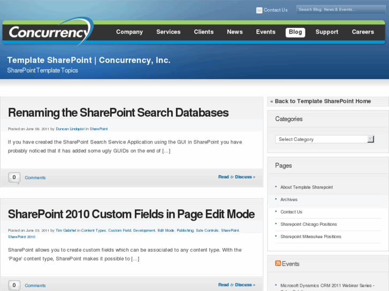Focus the Search Blog, News & Events field

(x=341, y=10)
